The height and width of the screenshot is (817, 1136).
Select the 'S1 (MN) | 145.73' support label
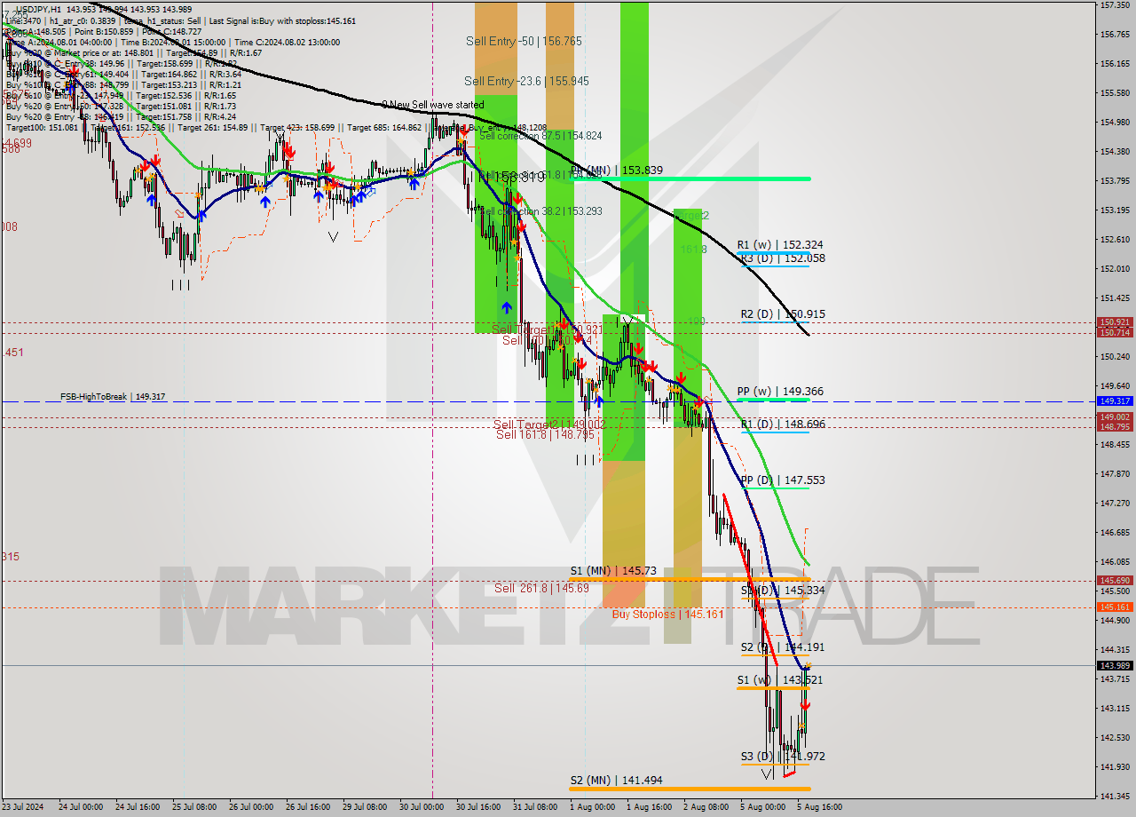coord(613,570)
